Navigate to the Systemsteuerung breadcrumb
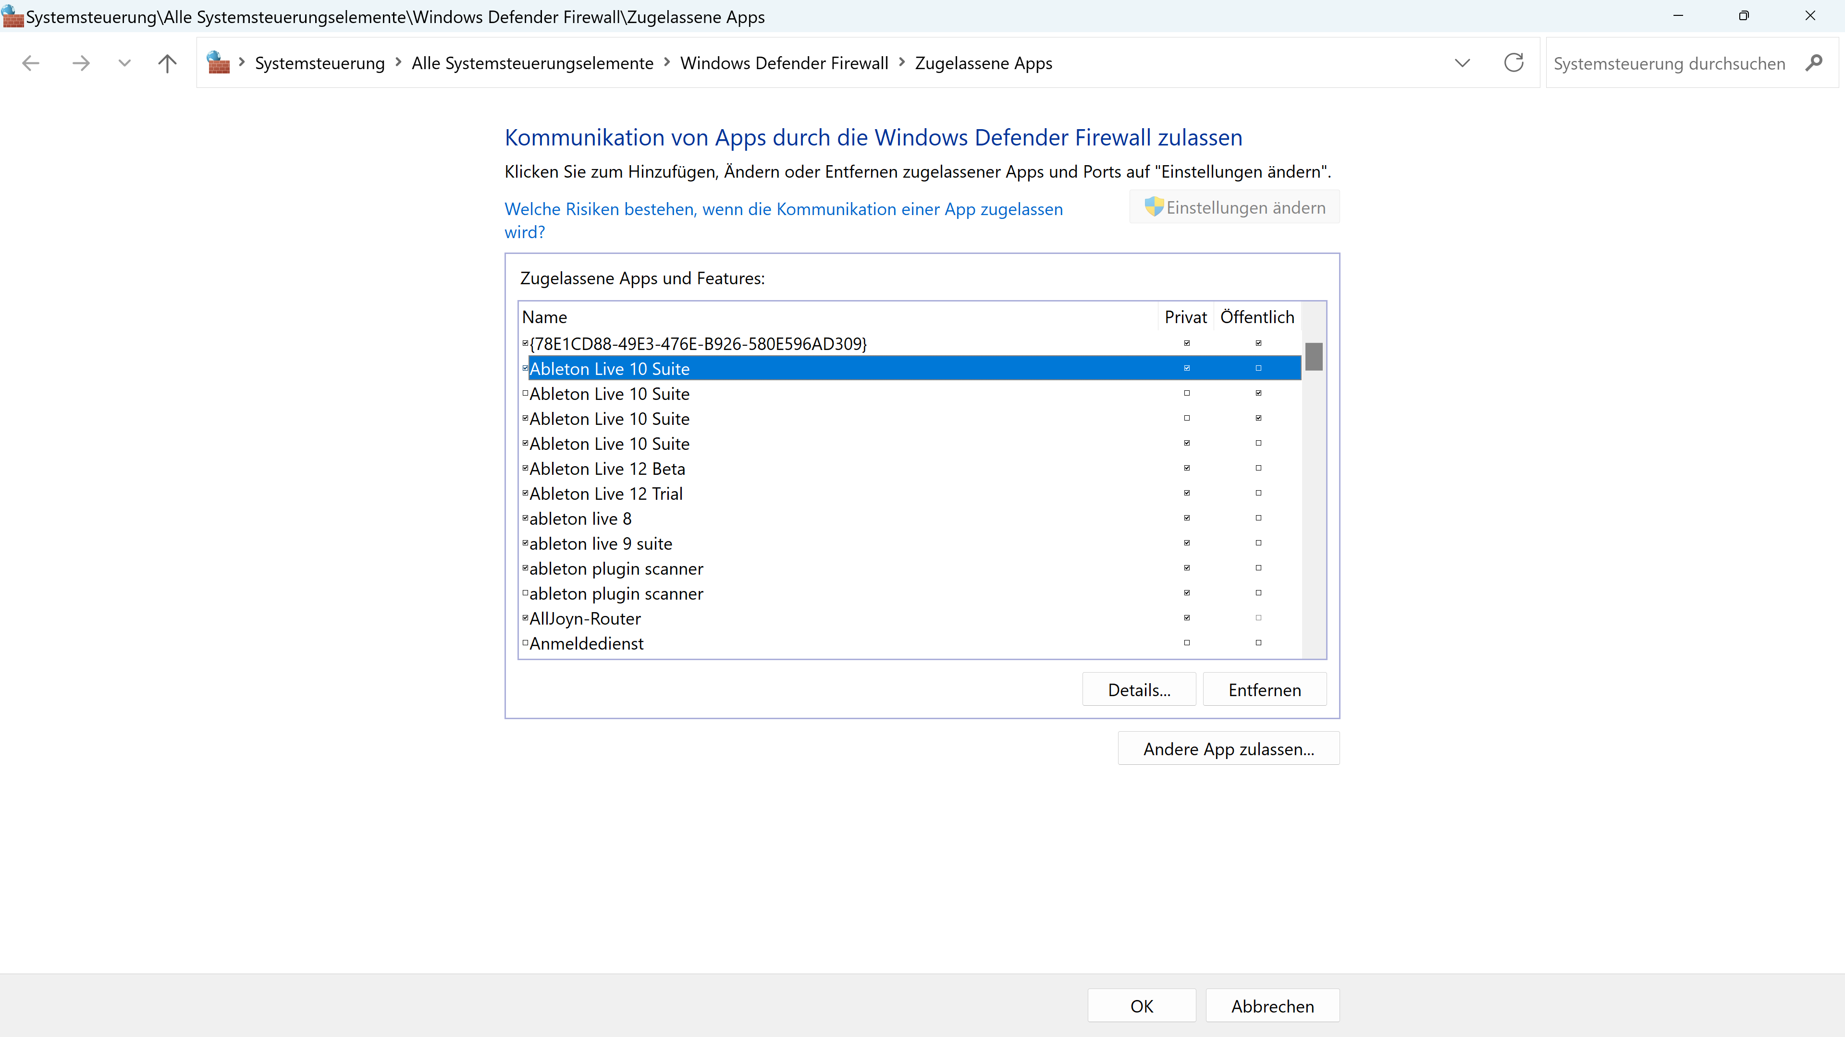Viewport: 1845px width, 1037px height. click(x=320, y=63)
